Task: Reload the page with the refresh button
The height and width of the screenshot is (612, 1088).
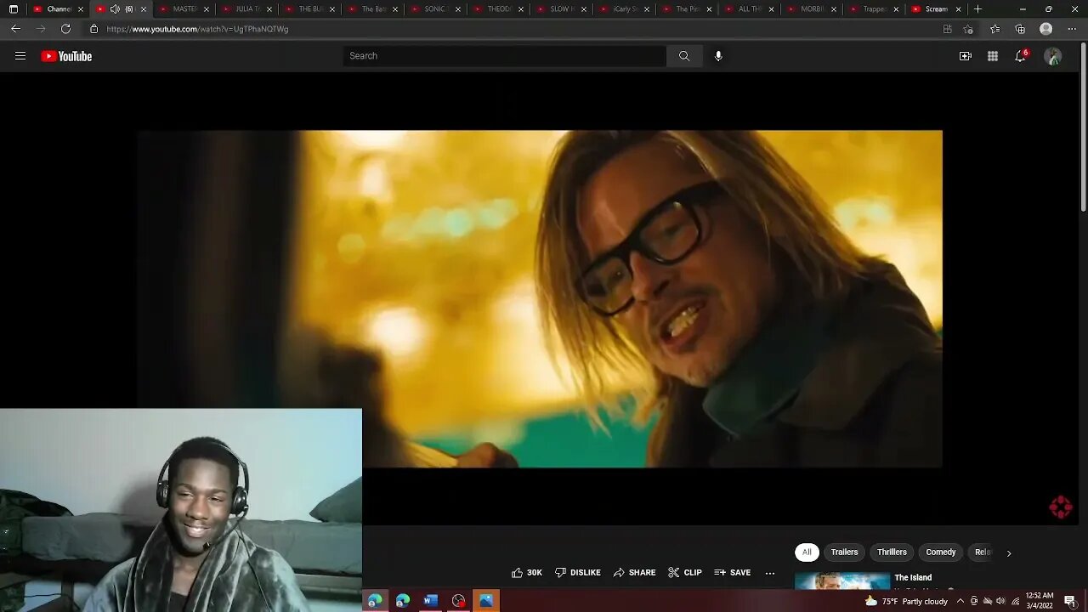Action: click(65, 29)
